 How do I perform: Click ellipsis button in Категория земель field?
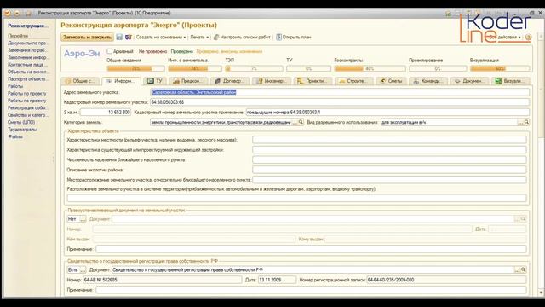tap(295, 122)
